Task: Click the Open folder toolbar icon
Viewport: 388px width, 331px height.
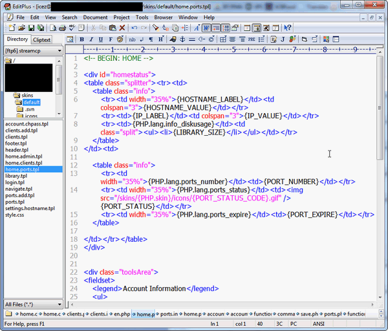Action: tap(21, 28)
